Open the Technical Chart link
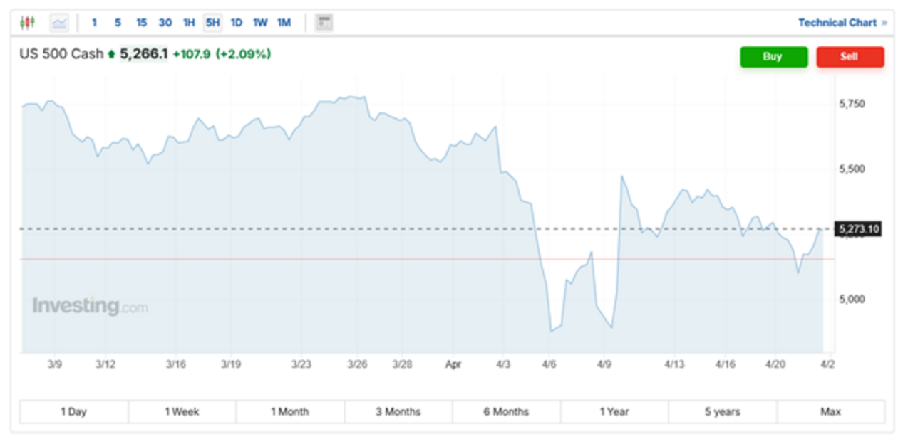 pos(837,23)
